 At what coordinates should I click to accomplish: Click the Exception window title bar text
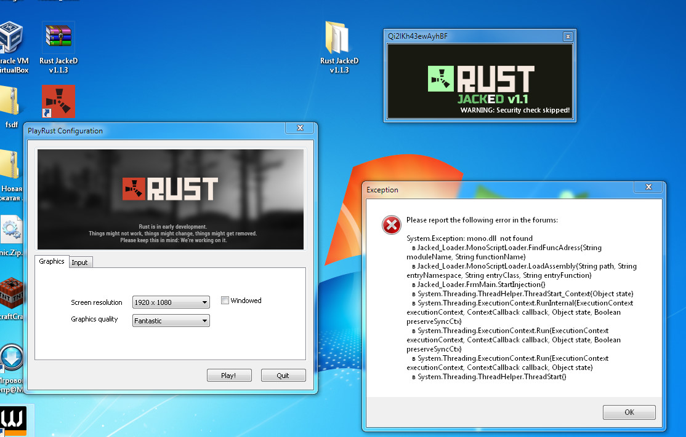click(382, 190)
